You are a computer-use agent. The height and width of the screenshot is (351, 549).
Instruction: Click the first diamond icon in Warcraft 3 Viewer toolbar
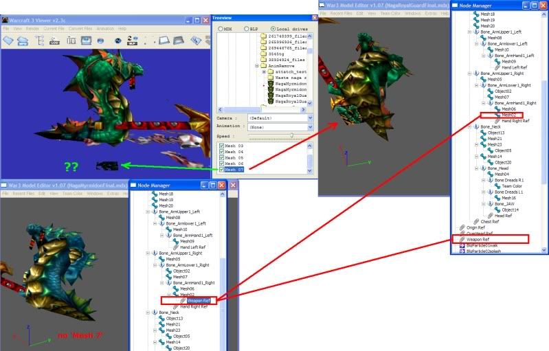8,41
